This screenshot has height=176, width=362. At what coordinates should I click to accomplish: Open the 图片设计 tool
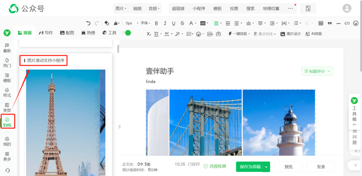(x=291, y=34)
